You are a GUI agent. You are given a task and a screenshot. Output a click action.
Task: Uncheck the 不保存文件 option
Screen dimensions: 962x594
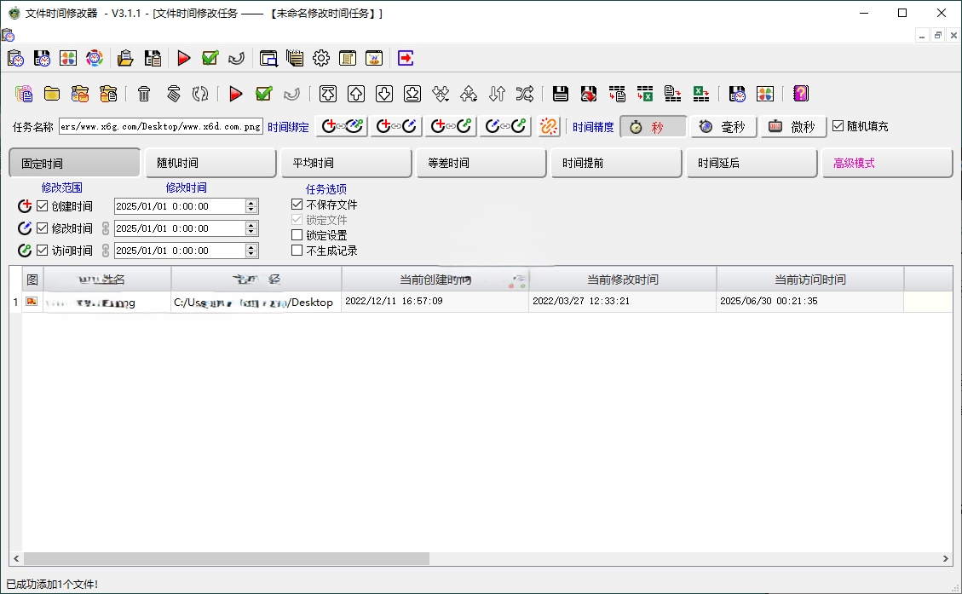[297, 205]
